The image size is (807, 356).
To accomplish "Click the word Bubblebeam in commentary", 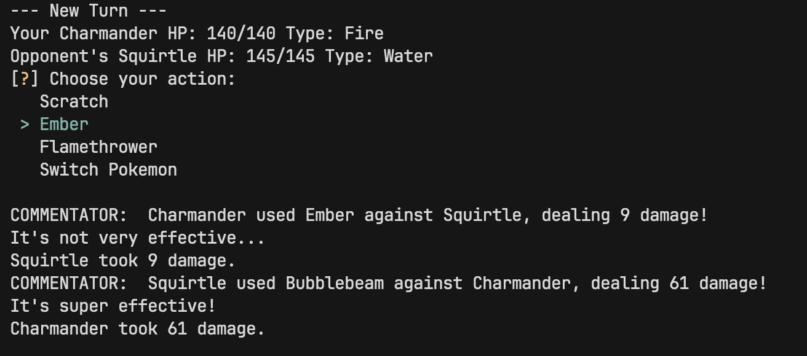I will pyautogui.click(x=335, y=283).
